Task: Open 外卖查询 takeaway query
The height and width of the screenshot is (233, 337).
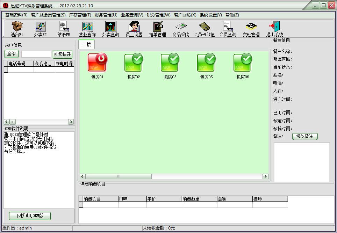Action: click(x=111, y=29)
